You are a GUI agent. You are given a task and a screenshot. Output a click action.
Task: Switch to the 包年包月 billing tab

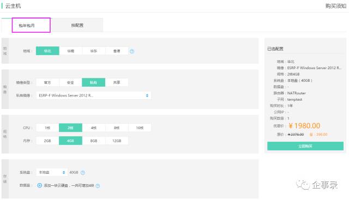27,26
